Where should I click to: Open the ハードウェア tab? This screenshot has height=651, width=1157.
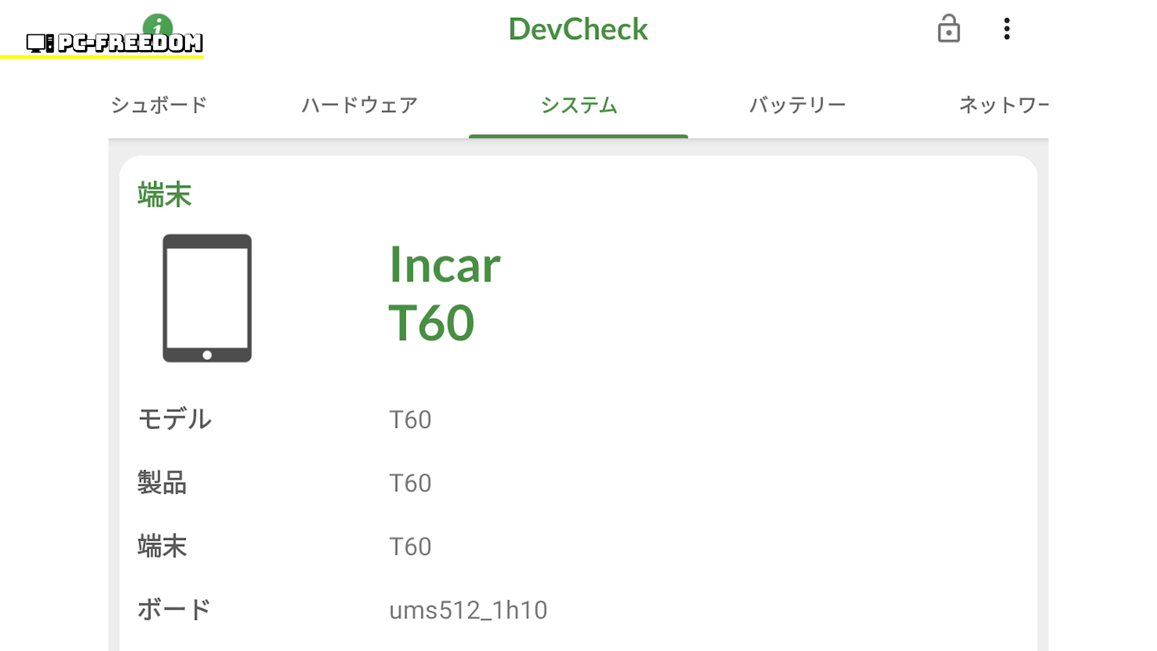(x=359, y=105)
